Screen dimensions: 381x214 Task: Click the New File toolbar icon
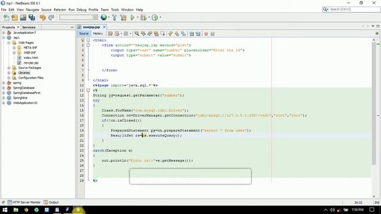point(7,17)
